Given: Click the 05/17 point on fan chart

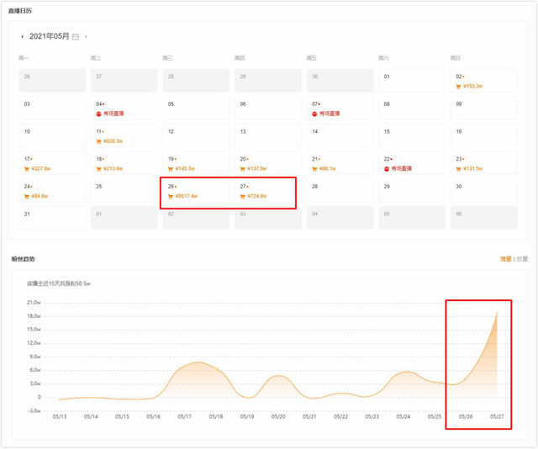Looking at the screenshot, I should [x=184, y=366].
